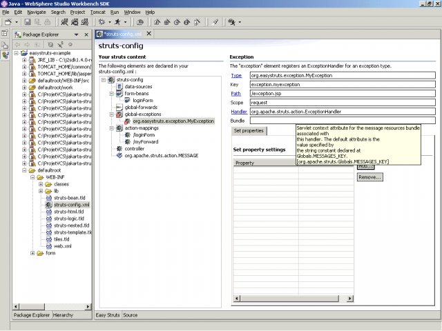Screen dimensions: 442x331
Task: Click the flashlight Search icon in toolbar
Action: (215, 22)
